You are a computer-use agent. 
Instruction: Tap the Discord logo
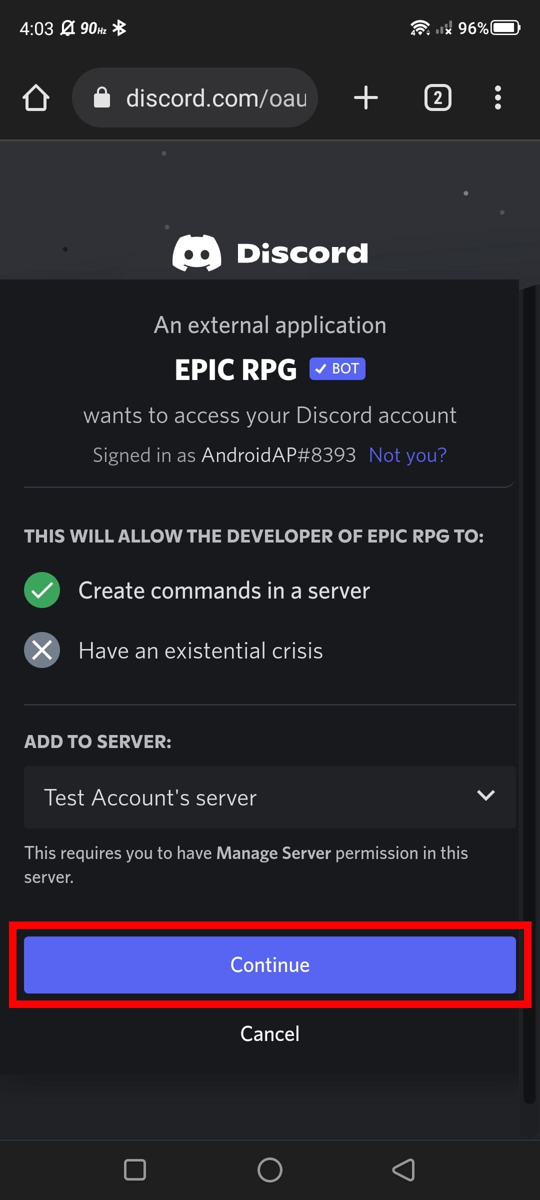coord(270,253)
